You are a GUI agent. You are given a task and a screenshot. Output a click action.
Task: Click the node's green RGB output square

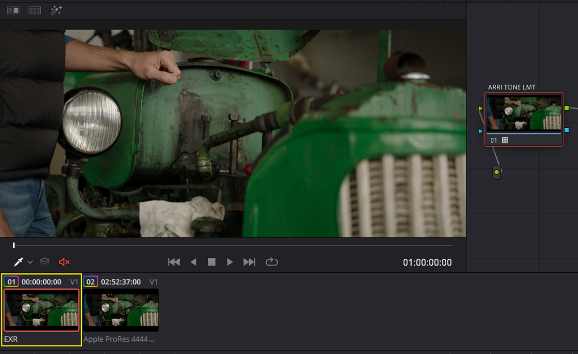(x=567, y=108)
